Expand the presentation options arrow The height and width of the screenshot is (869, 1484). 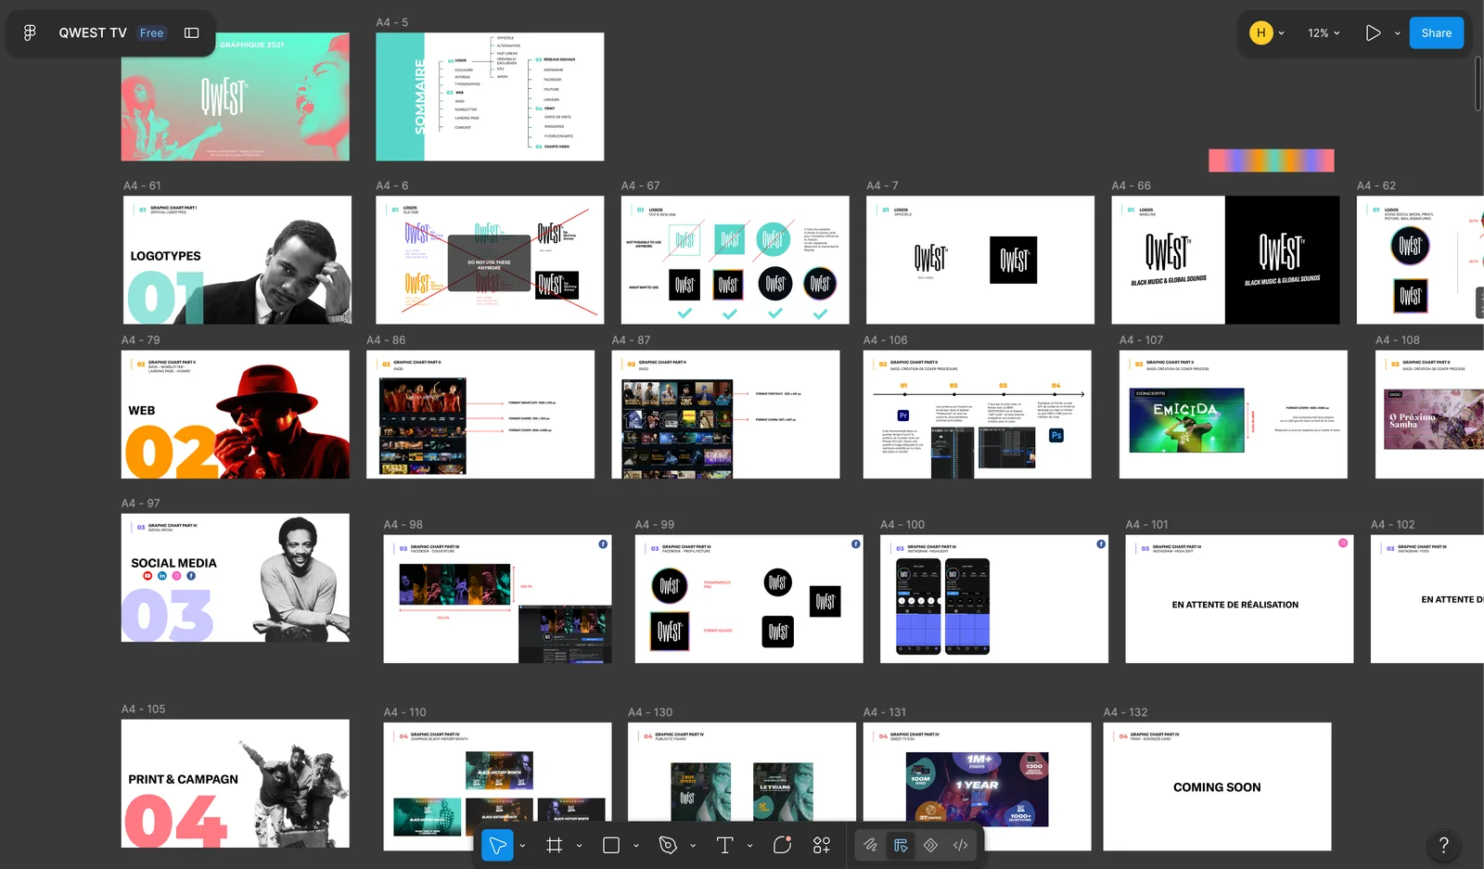pyautogui.click(x=1398, y=33)
